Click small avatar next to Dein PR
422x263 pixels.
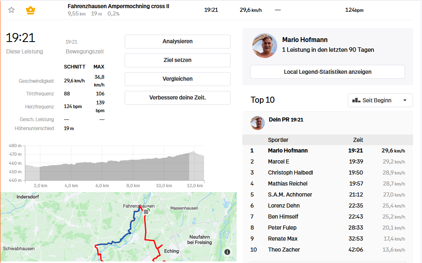257,122
